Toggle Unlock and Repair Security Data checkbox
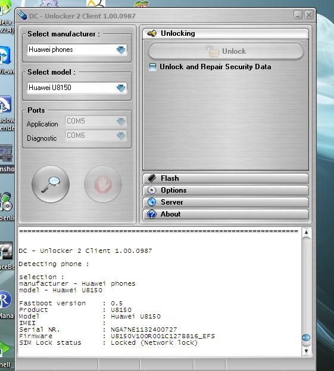Image resolution: width=334 pixels, height=371 pixels. [x=152, y=67]
